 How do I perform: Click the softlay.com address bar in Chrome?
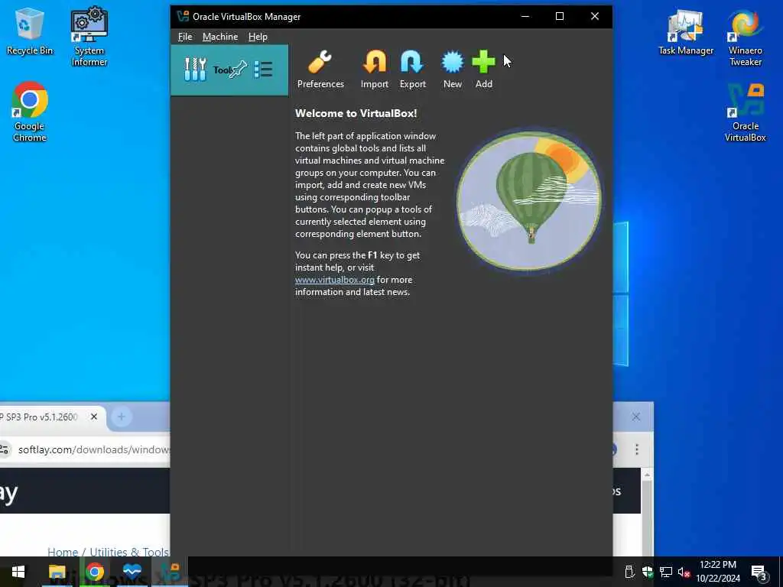tap(93, 449)
